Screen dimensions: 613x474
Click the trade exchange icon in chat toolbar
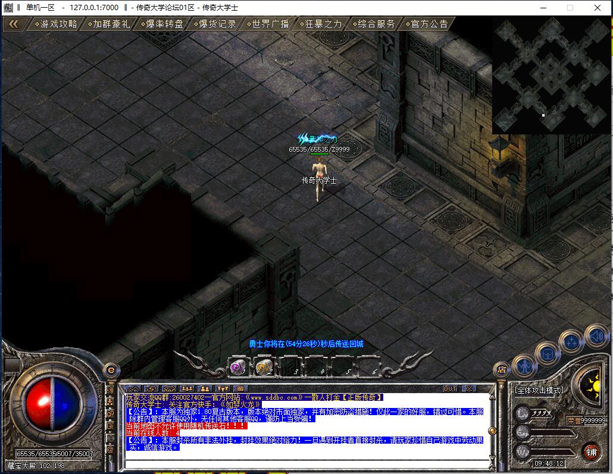tap(151, 389)
